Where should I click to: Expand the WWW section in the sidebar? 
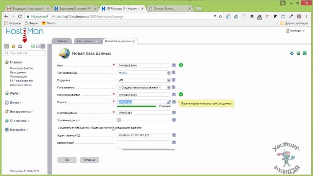[x=13, y=93]
